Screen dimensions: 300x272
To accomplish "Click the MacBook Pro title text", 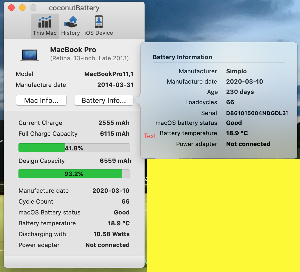I will point(73,50).
